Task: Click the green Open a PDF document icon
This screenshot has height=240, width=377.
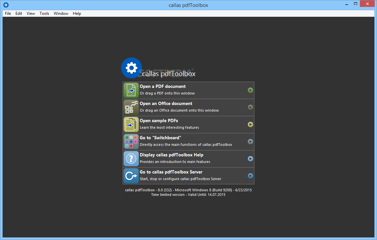Action: pos(131,90)
